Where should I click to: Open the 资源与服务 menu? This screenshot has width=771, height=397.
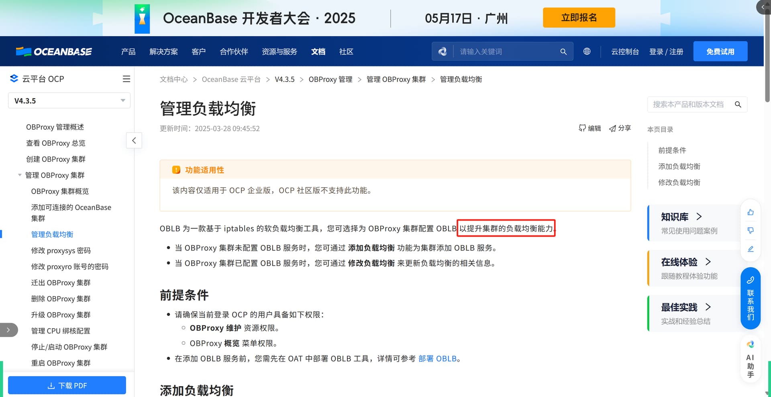[x=279, y=51]
